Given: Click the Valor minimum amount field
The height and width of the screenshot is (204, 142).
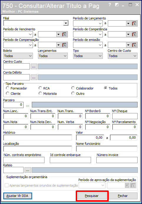Looking at the screenshot, I should 90,138.
